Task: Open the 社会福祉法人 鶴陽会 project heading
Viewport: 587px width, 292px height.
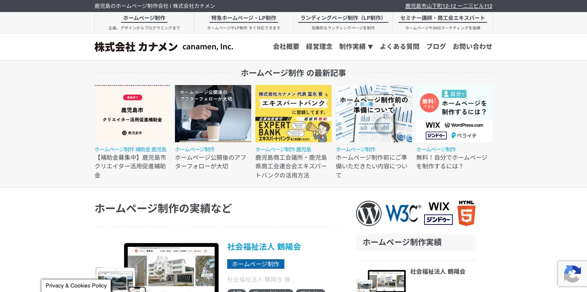Action: [264, 247]
